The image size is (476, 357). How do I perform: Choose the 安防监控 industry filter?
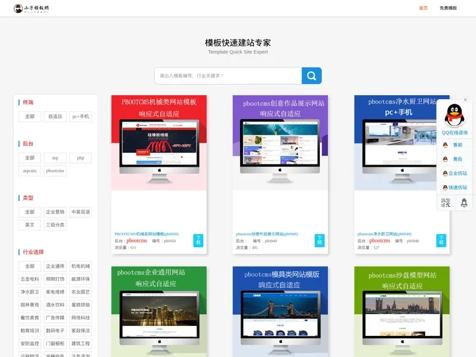[30, 344]
